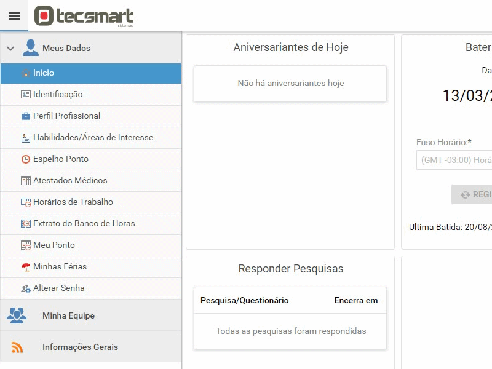Open the Fuso Horário dropdown

454,160
